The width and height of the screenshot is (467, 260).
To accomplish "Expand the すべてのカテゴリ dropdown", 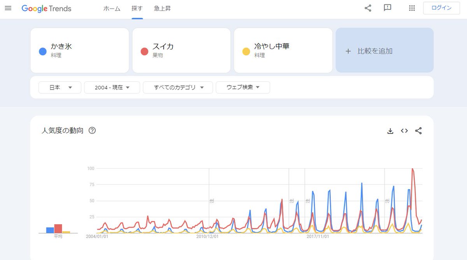I will (x=178, y=88).
